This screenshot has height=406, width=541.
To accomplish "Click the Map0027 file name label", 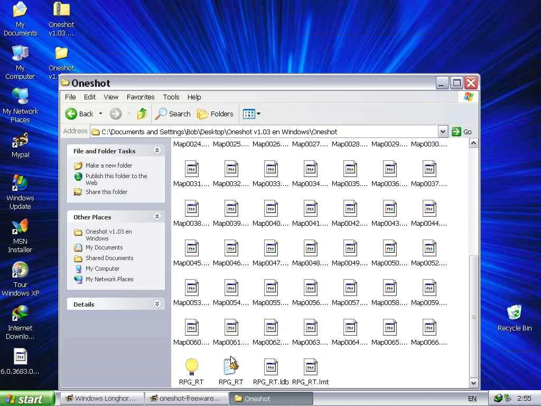I will [x=310, y=144].
